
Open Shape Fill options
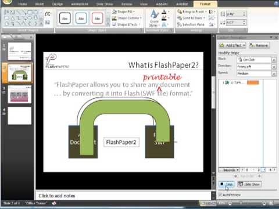point(124,12)
